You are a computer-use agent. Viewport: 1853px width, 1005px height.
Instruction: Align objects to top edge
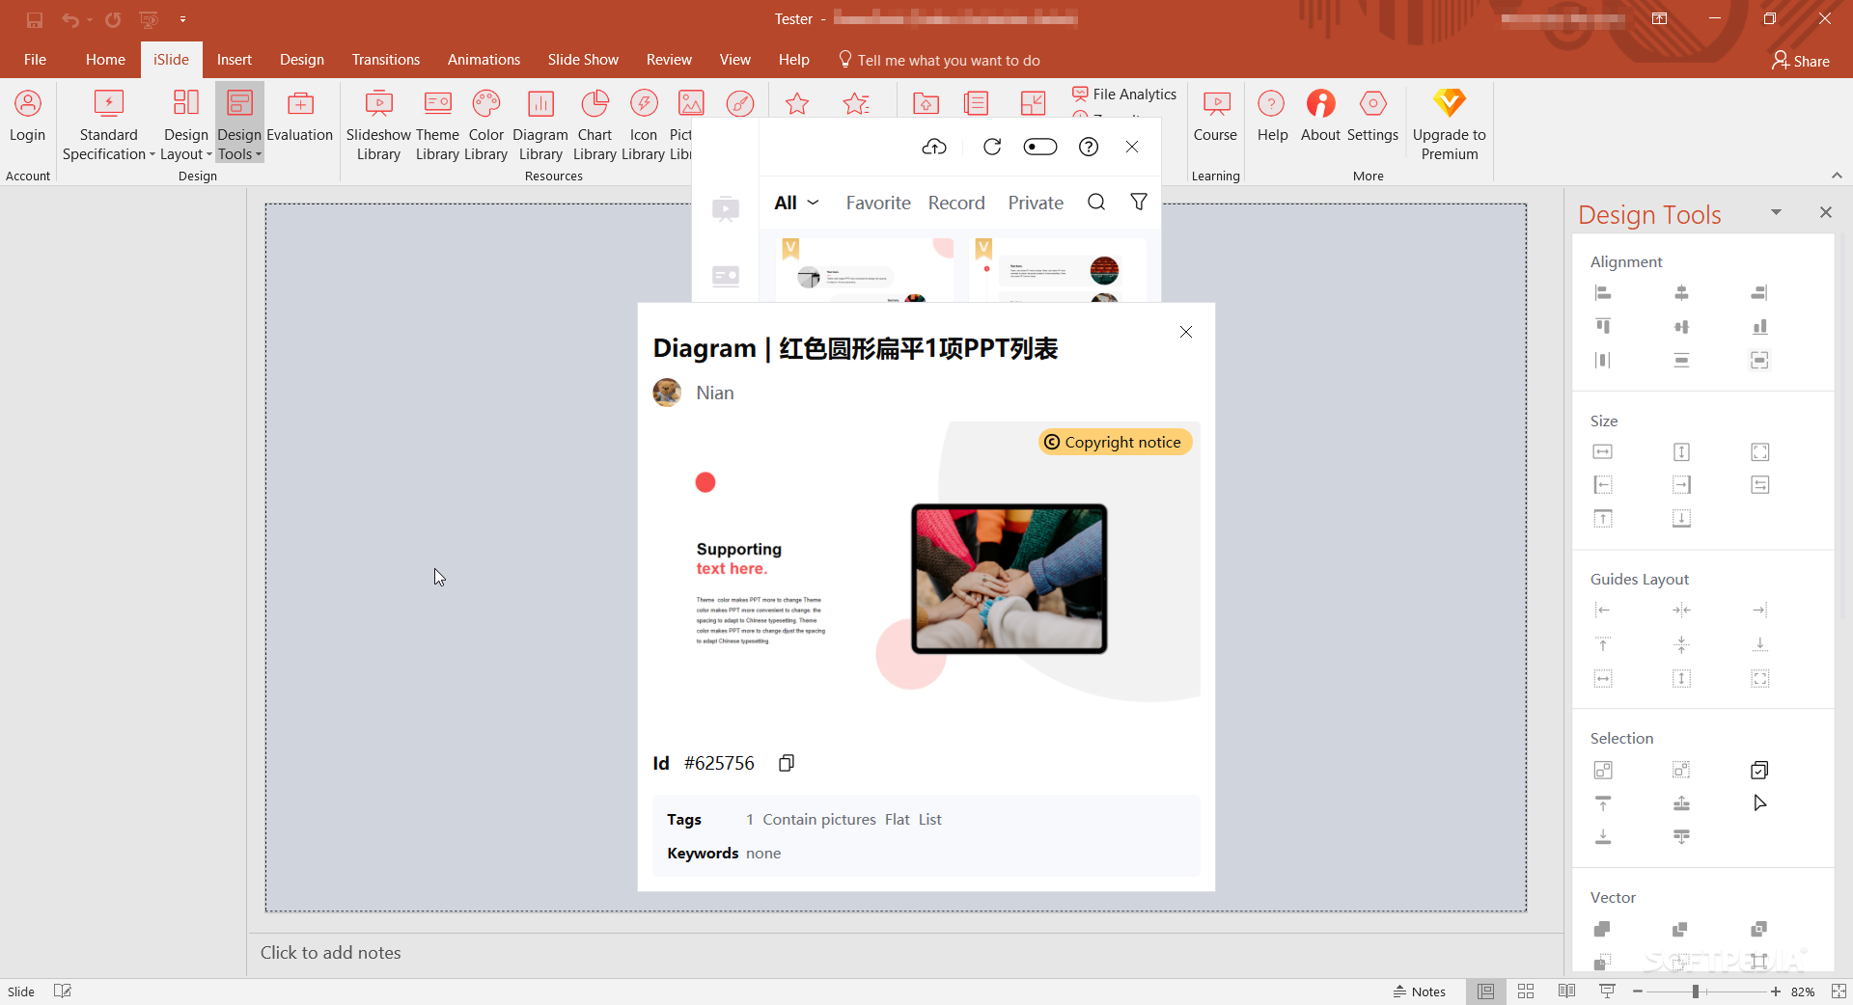point(1603,326)
